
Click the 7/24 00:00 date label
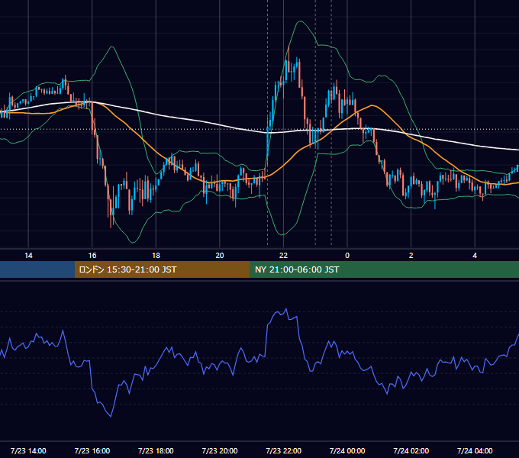click(x=347, y=450)
